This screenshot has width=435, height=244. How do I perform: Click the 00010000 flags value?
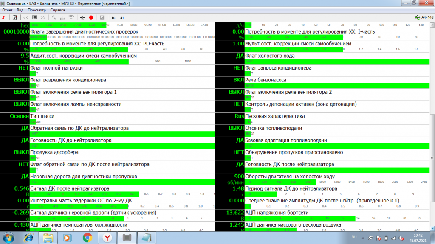pyautogui.click(x=17, y=31)
